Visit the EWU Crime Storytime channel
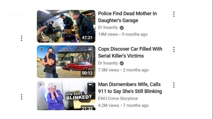 118,99
